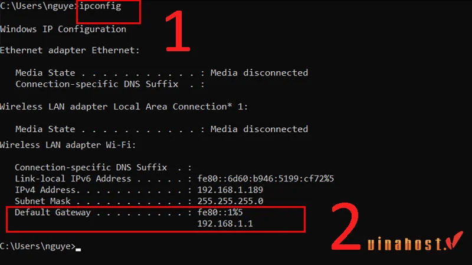Select the fe80::1%5 gateway value

tap(220, 212)
